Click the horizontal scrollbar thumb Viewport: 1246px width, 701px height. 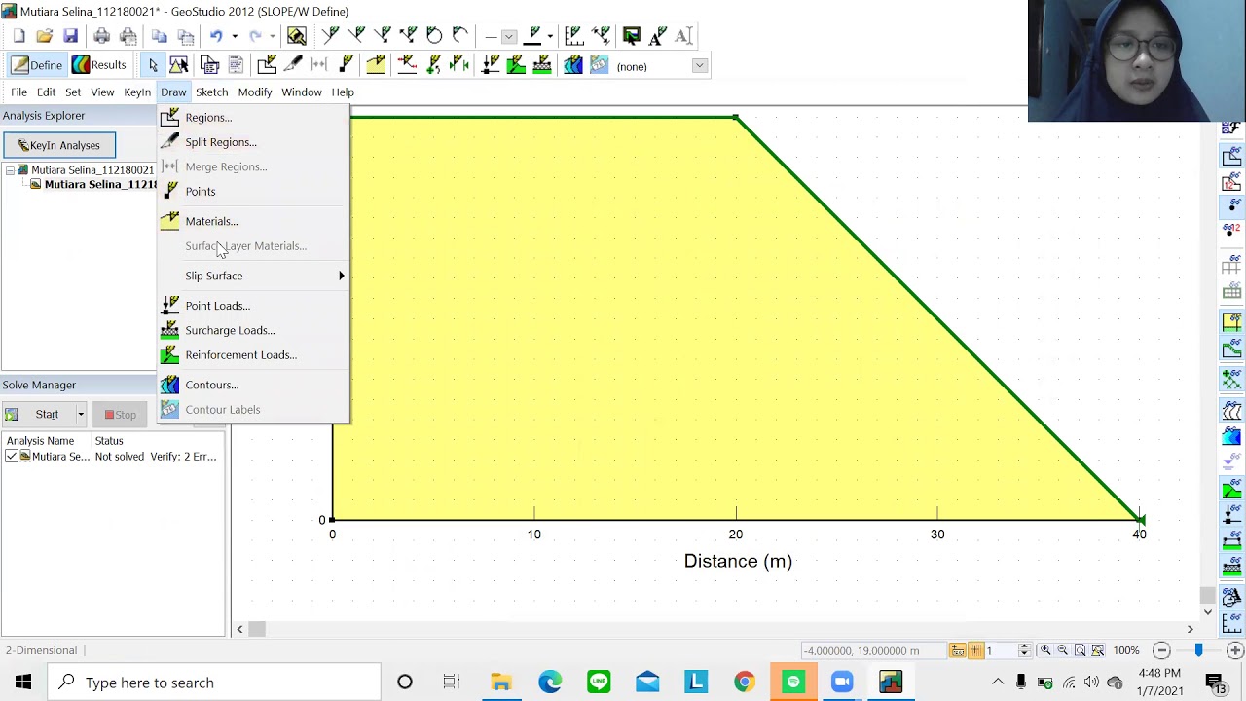257,630
